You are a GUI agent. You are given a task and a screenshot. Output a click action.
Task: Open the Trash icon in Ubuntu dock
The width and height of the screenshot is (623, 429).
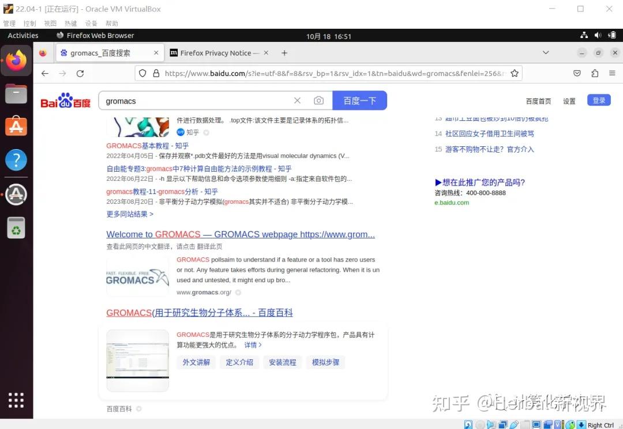[16, 227]
